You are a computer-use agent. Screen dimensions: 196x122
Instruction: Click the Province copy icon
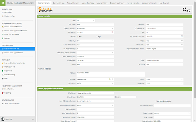click(110, 79)
